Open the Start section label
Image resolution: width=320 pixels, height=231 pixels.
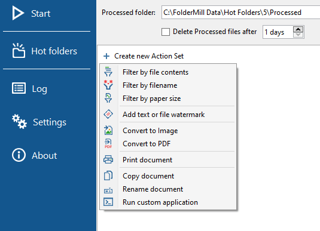point(41,14)
